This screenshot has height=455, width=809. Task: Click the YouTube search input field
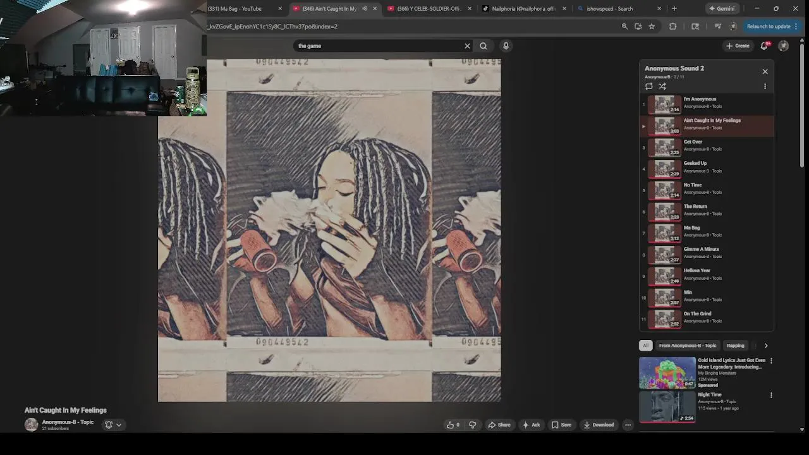(379, 45)
